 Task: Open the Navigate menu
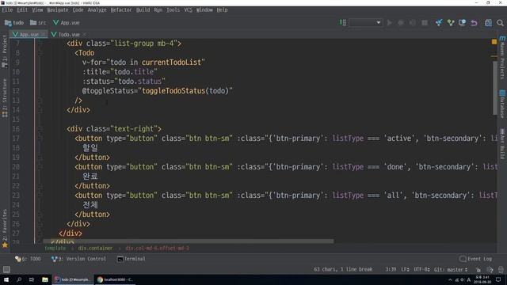58,10
